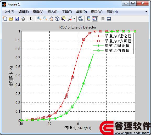Activate the Brush data tool
The image size is (151, 135).
tap(70, 19)
